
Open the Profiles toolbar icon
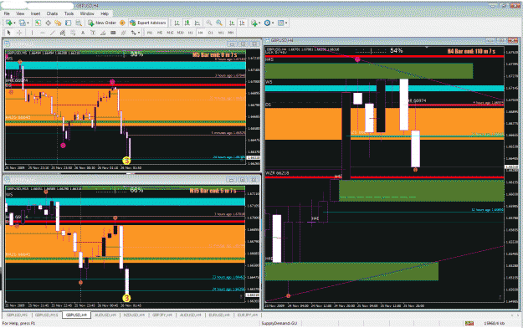click(x=22, y=23)
